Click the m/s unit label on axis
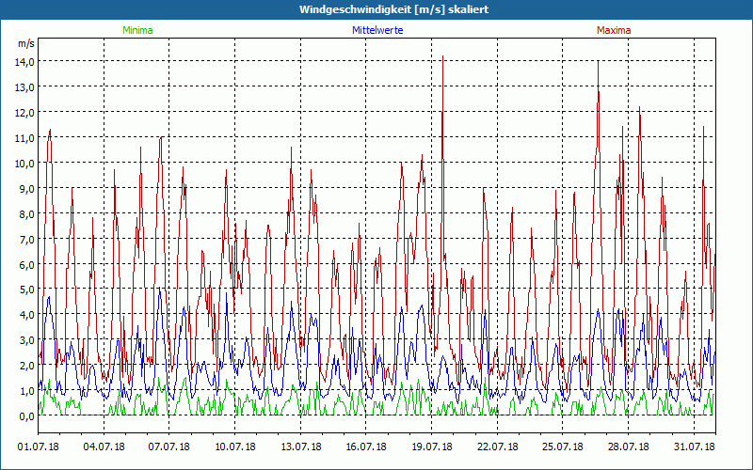This screenshot has width=753, height=470. pos(26,43)
